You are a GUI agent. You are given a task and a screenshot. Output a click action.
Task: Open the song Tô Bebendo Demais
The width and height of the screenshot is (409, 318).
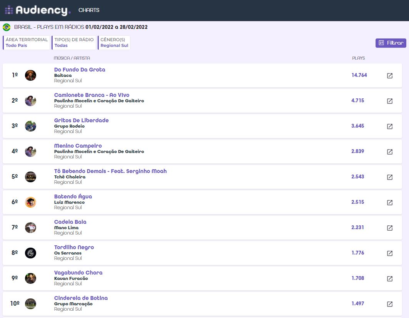110,171
